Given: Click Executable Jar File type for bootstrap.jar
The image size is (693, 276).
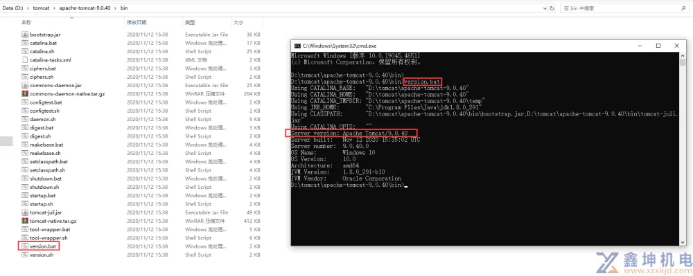Looking at the screenshot, I should pyautogui.click(x=207, y=35).
